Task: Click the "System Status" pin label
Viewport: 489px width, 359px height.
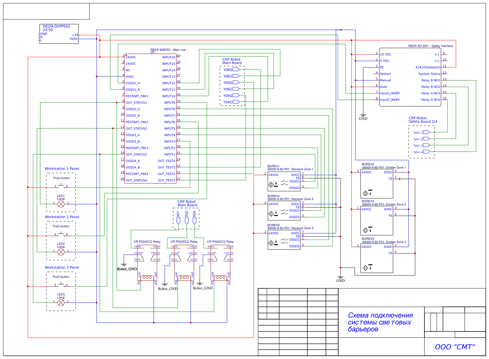Action: [429, 74]
